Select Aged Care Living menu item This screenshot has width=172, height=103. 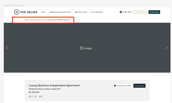[81, 12]
